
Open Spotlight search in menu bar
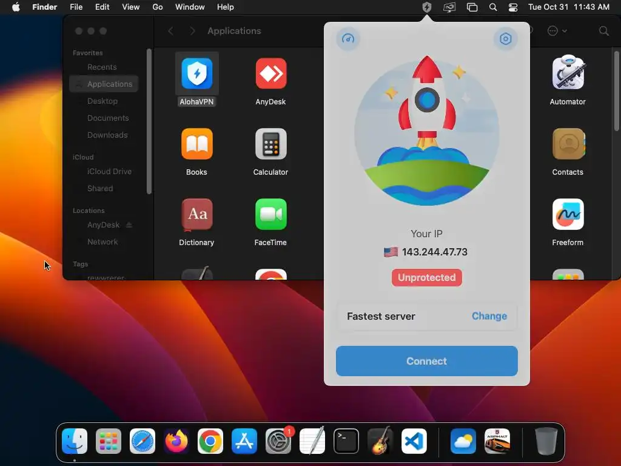(x=493, y=7)
